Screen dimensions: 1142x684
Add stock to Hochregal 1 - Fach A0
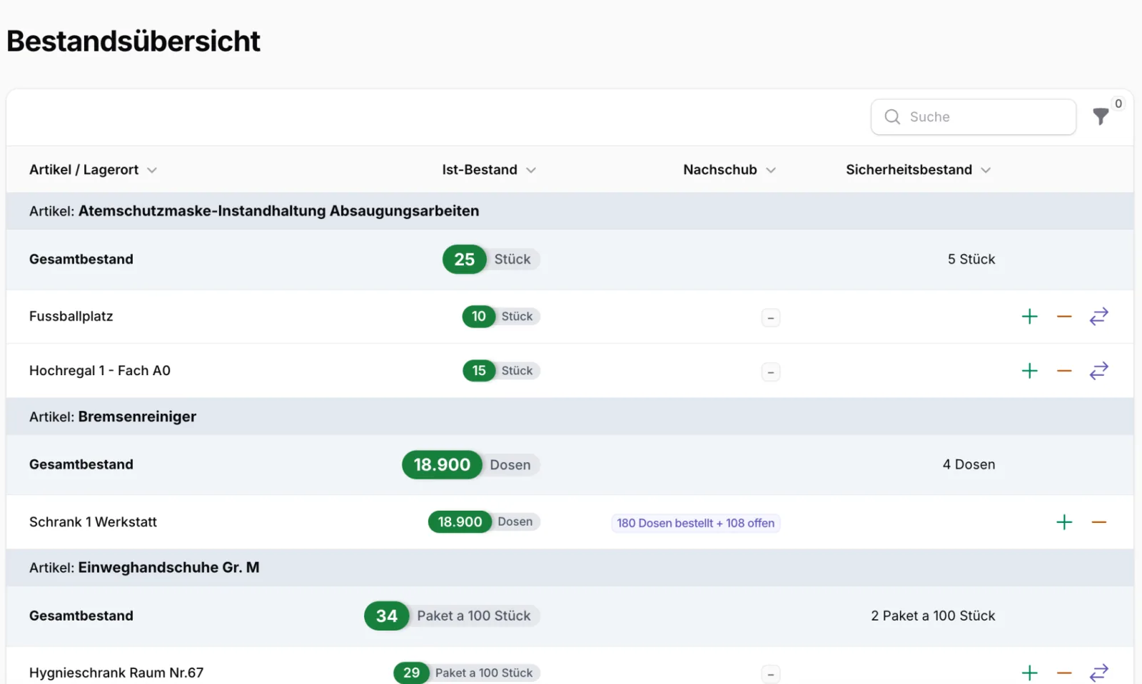(1029, 371)
